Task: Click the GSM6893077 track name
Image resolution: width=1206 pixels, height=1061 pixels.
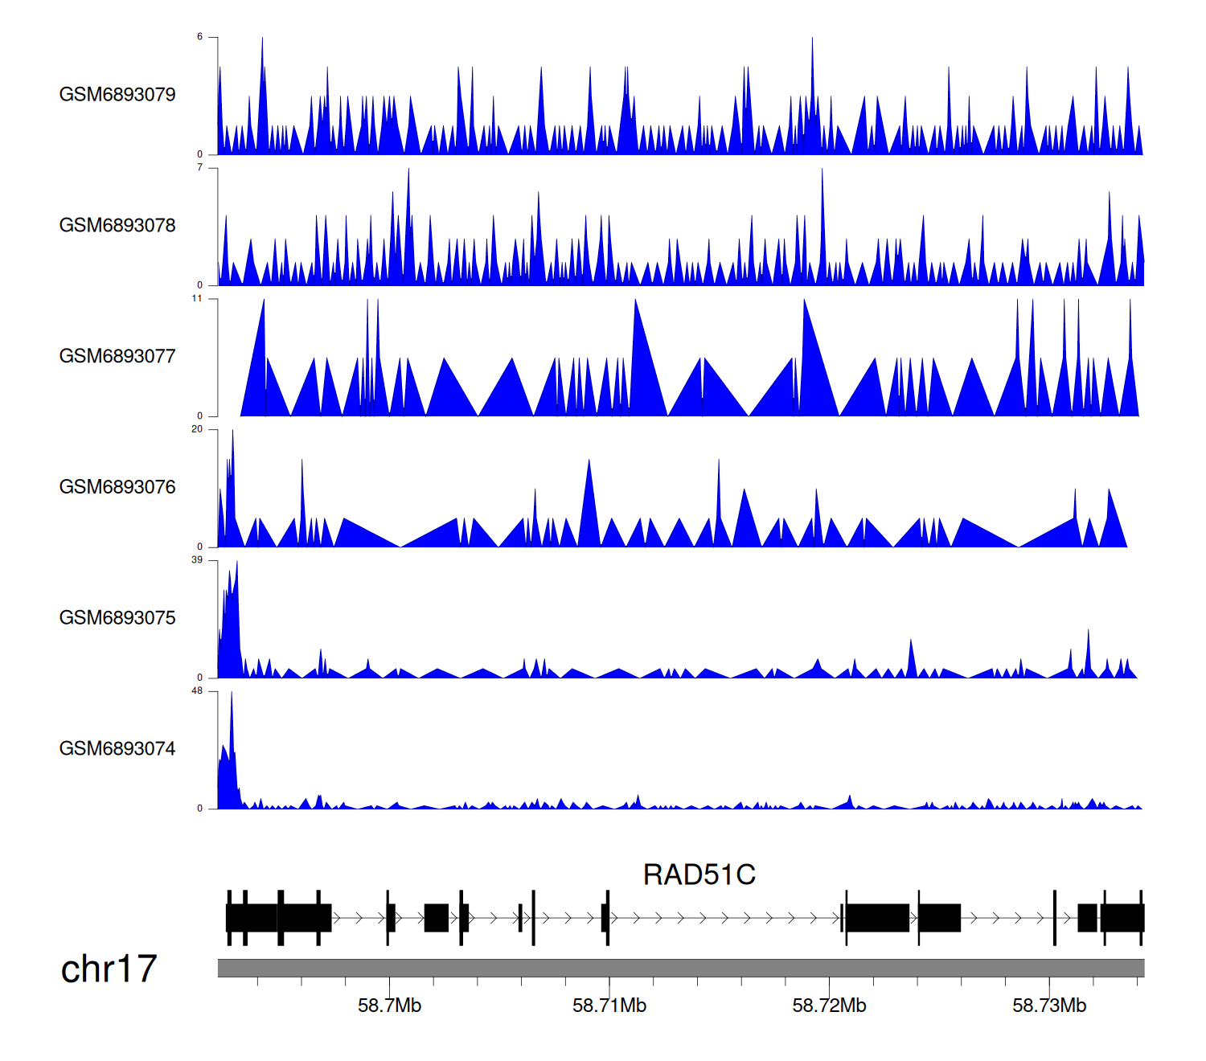Action: 117,357
